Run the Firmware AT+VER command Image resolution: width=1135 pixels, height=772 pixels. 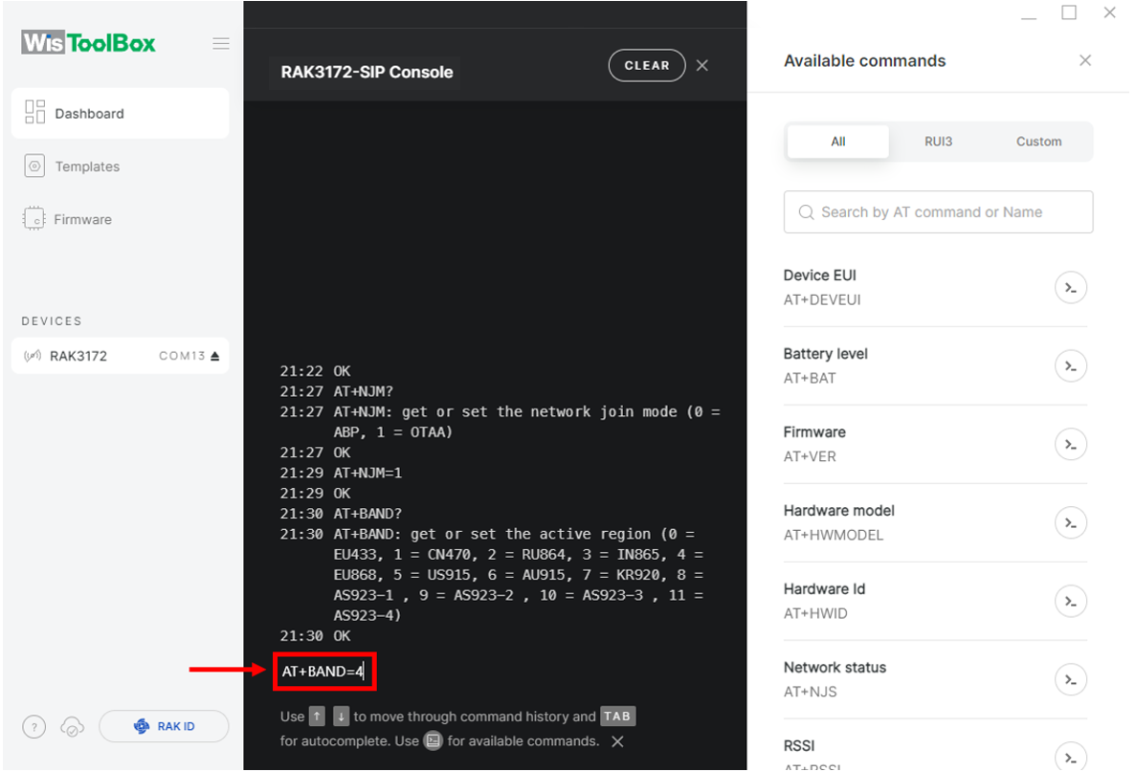click(x=1071, y=444)
